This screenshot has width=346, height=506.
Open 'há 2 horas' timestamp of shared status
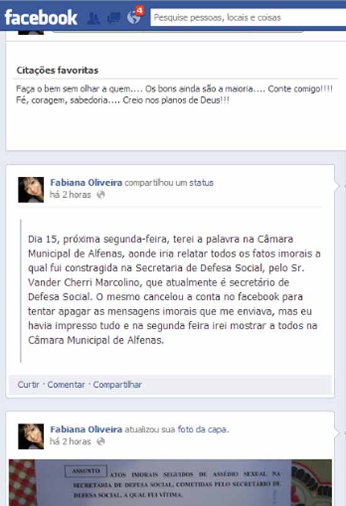(70, 194)
